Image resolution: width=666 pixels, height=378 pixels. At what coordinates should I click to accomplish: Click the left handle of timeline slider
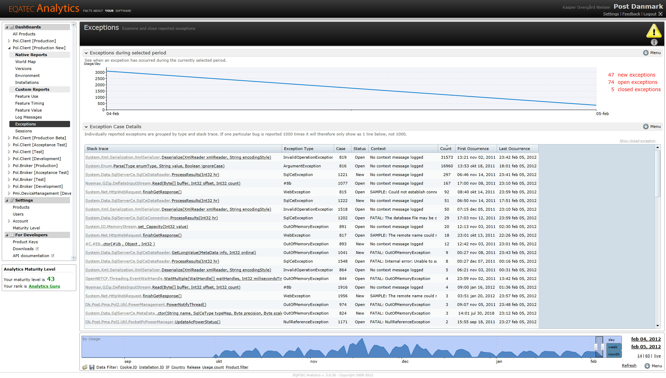click(x=596, y=347)
